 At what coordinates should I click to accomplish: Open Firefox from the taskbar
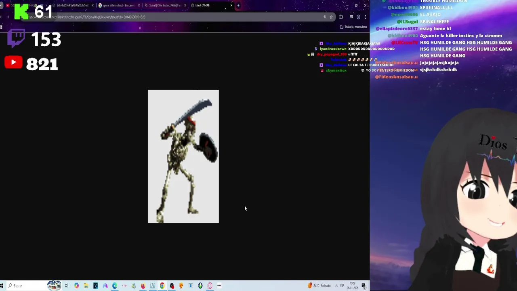point(143,286)
